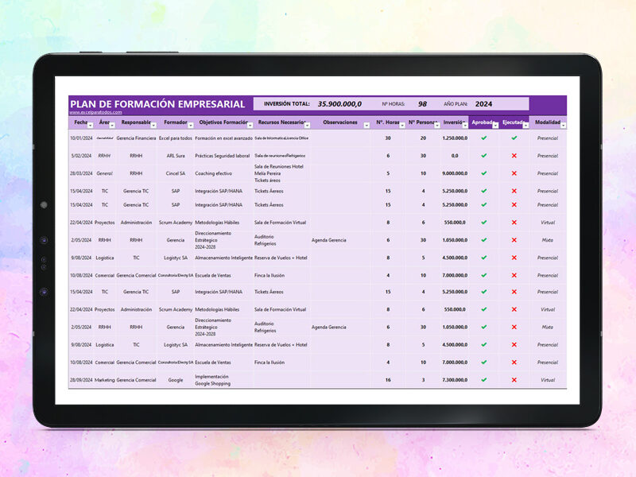Open the Inversión column filter dropdown

(x=465, y=126)
